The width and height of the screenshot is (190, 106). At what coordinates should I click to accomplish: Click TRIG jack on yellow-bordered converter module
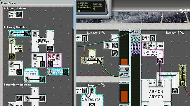12,41
